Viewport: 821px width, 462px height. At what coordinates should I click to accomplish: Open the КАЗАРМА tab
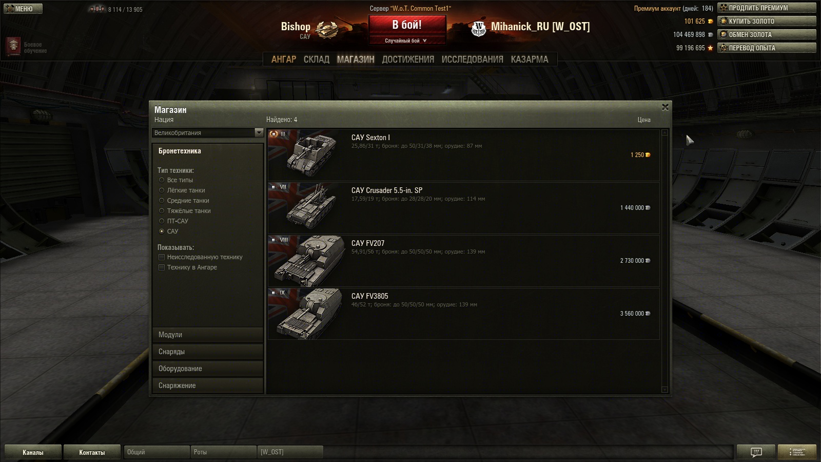tap(529, 59)
